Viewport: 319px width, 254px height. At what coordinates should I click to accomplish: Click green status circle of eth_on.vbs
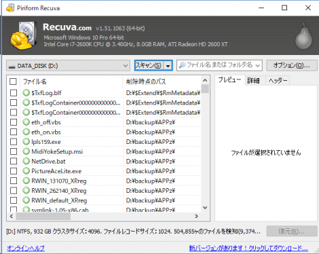[26, 132]
